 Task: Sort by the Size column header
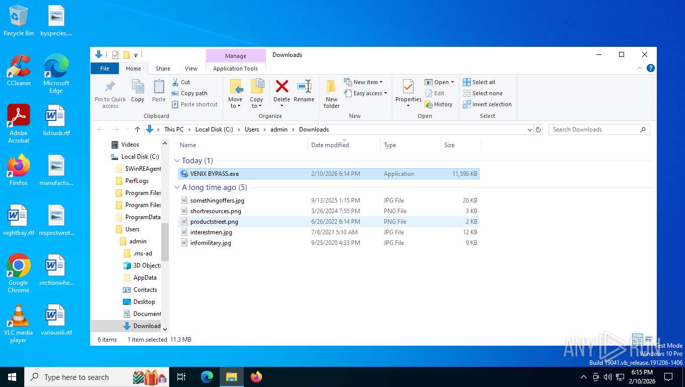[461, 145]
